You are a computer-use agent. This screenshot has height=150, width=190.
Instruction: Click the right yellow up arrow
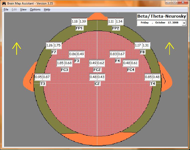click(x=170, y=48)
